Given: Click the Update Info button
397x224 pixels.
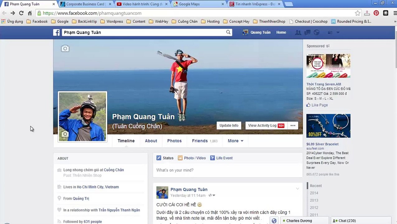Looking at the screenshot, I should click(229, 126).
